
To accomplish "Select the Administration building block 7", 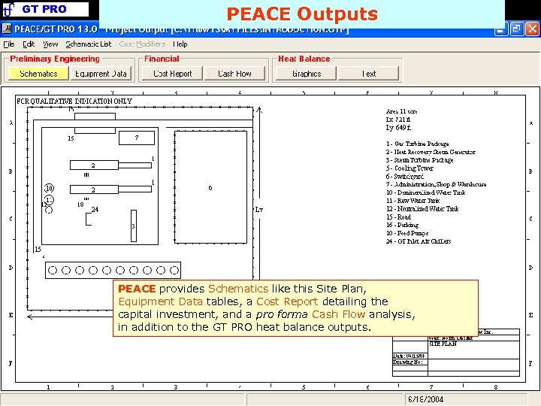I will 137,138.
